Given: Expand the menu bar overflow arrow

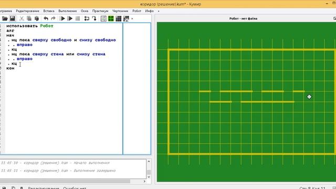Looking at the screenshot, I should pos(159,11).
